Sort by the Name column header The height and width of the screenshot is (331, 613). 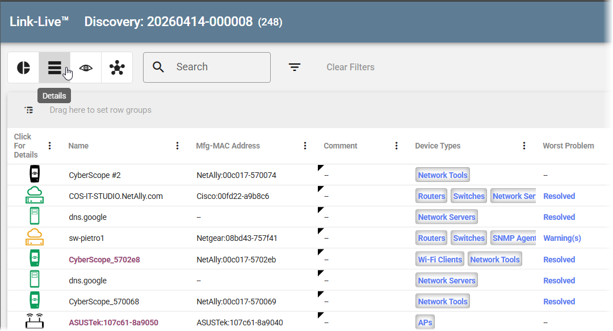click(78, 146)
